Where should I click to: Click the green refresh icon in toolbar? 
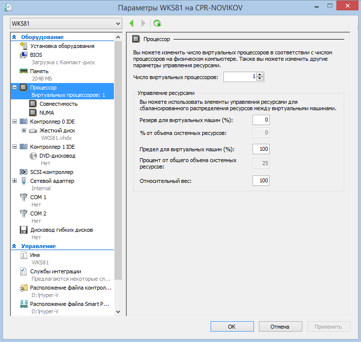pyautogui.click(x=157, y=23)
